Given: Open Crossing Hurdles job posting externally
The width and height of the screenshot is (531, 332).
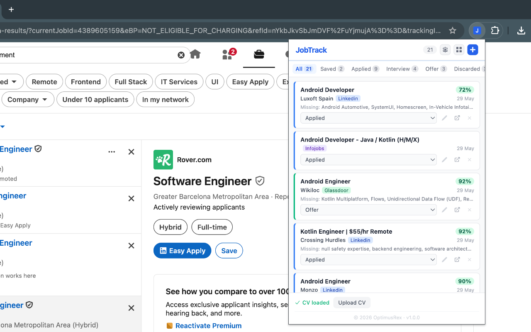Looking at the screenshot, I should pos(457,260).
